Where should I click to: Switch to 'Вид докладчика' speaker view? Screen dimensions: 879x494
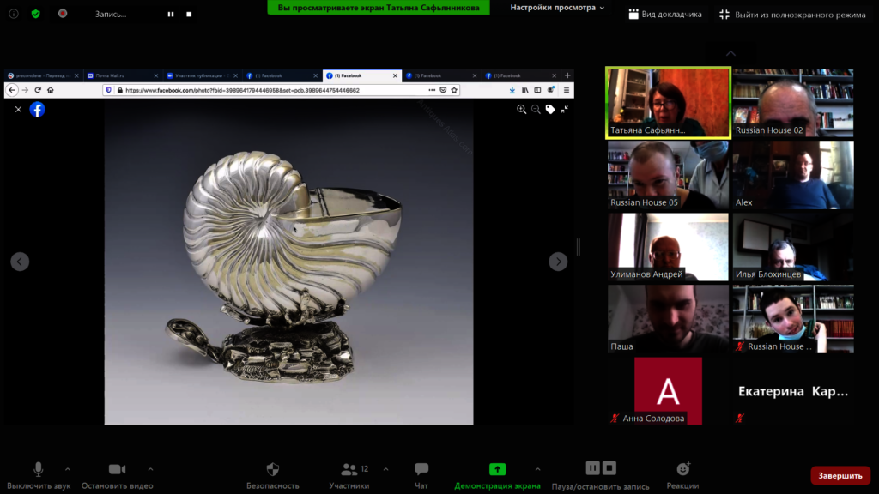coord(664,15)
